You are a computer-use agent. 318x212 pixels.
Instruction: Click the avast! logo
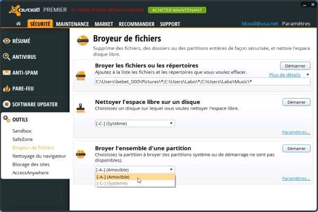(x=24, y=10)
